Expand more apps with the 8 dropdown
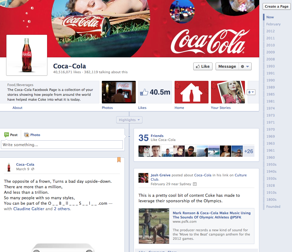This screenshot has width=292, height=252. [x=251, y=92]
